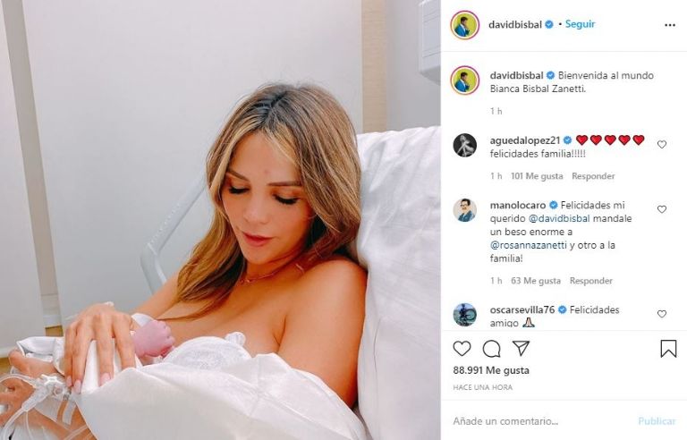Image resolution: width=687 pixels, height=440 pixels.
Task: Open manolocaro's avatar
Action: [x=465, y=210]
